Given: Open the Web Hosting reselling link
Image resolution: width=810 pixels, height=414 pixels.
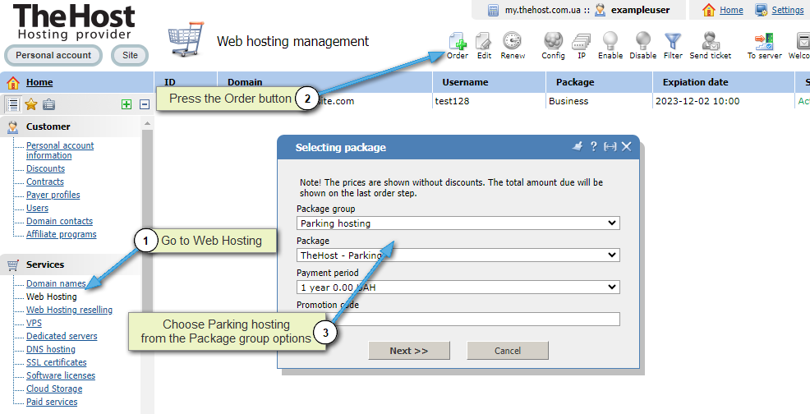Looking at the screenshot, I should 69,310.
